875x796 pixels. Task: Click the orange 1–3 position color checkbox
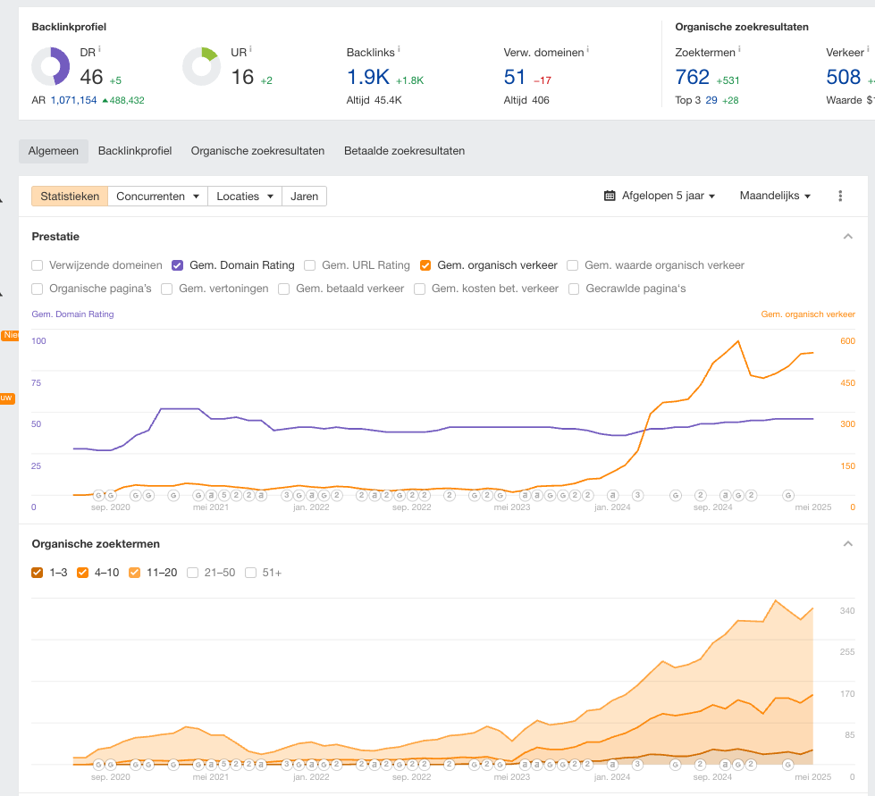click(x=38, y=573)
